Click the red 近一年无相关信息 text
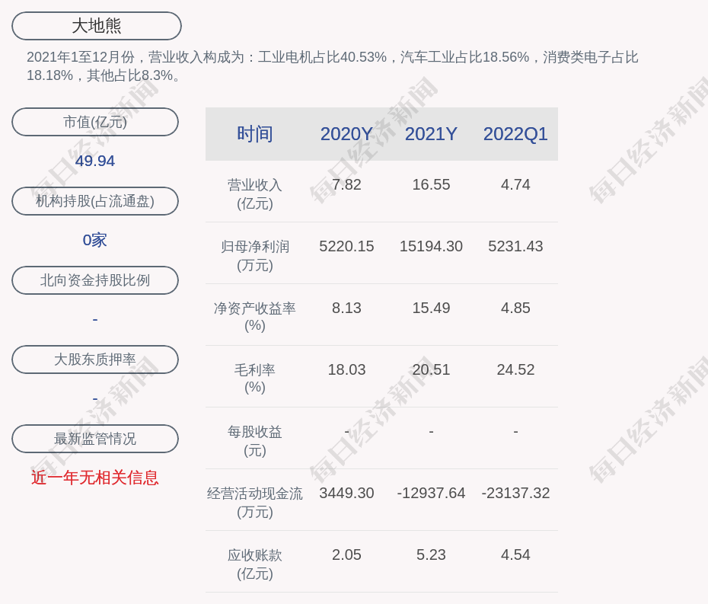 95,478
